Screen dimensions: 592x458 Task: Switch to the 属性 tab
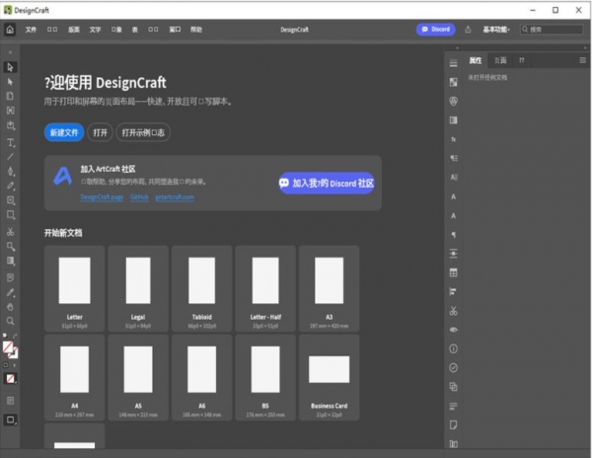pyautogui.click(x=476, y=60)
